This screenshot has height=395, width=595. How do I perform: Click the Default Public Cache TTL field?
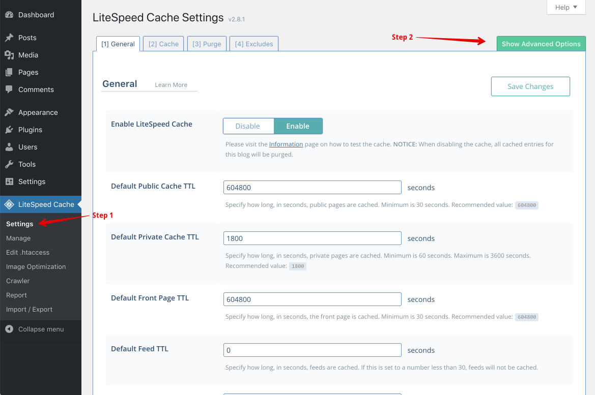pos(312,188)
